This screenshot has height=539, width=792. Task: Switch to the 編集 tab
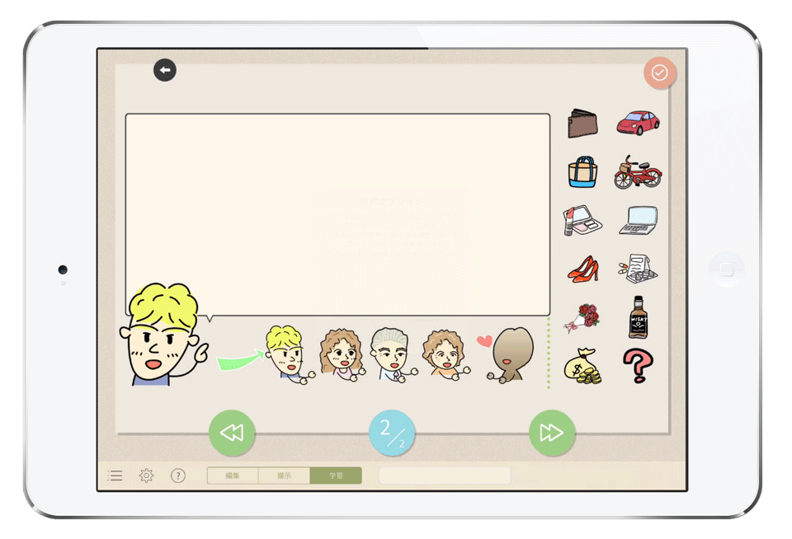point(233,476)
